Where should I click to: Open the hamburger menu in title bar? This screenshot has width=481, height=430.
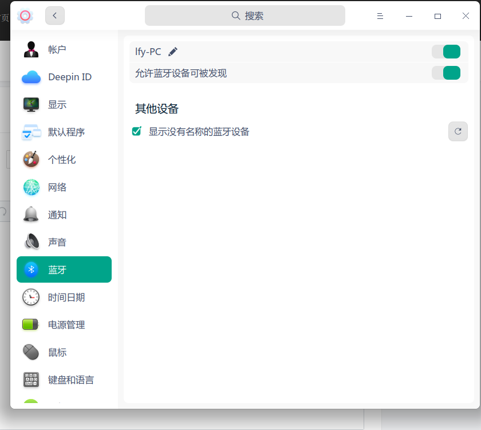tap(380, 16)
